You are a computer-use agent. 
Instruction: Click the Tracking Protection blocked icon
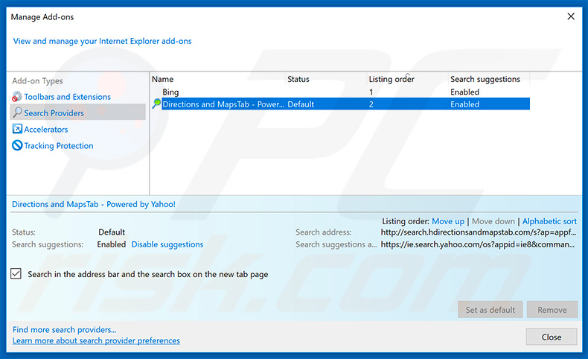tap(17, 145)
